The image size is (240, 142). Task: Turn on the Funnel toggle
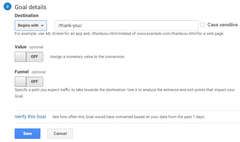click(29, 81)
